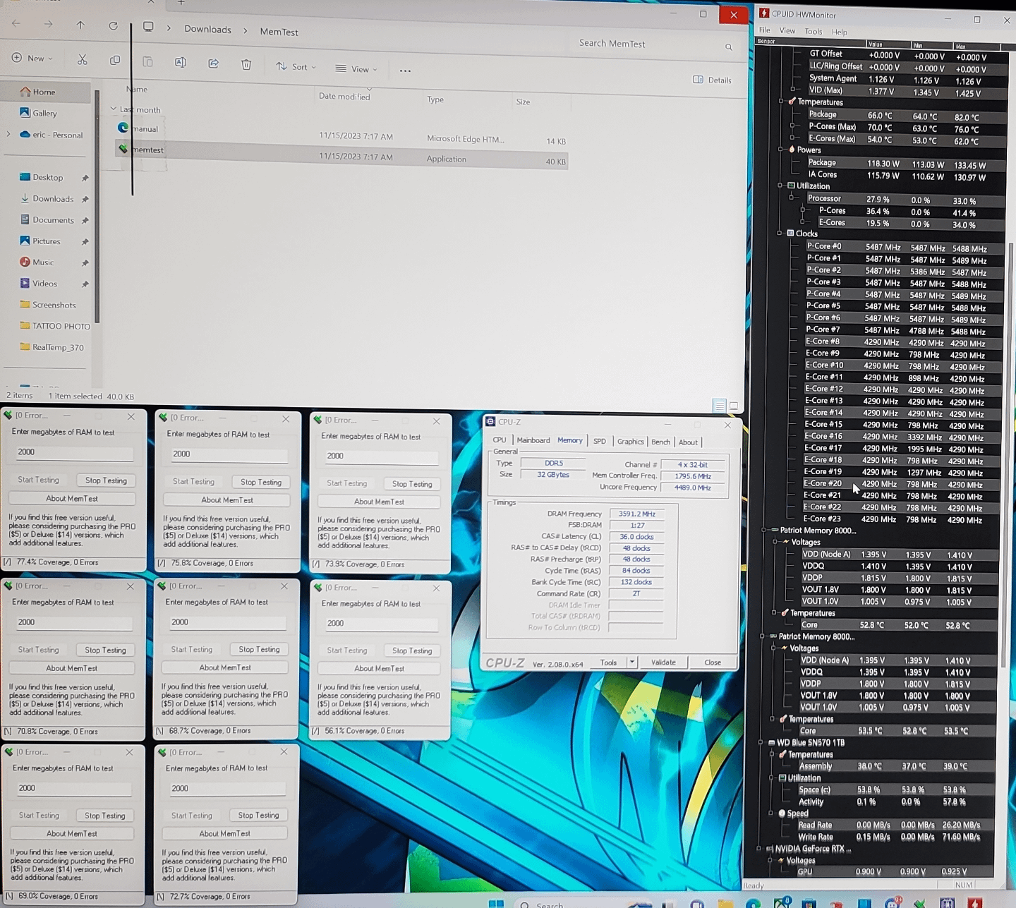Viewport: 1016px width, 908px height.
Task: Expand the eric - Personal tree node
Action: coord(8,134)
